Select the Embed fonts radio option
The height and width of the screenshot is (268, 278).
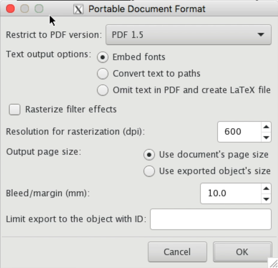[103, 57]
